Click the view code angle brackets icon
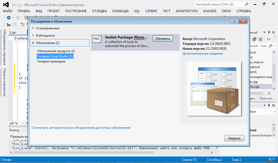The height and width of the screenshot is (163, 278). [x=268, y=39]
